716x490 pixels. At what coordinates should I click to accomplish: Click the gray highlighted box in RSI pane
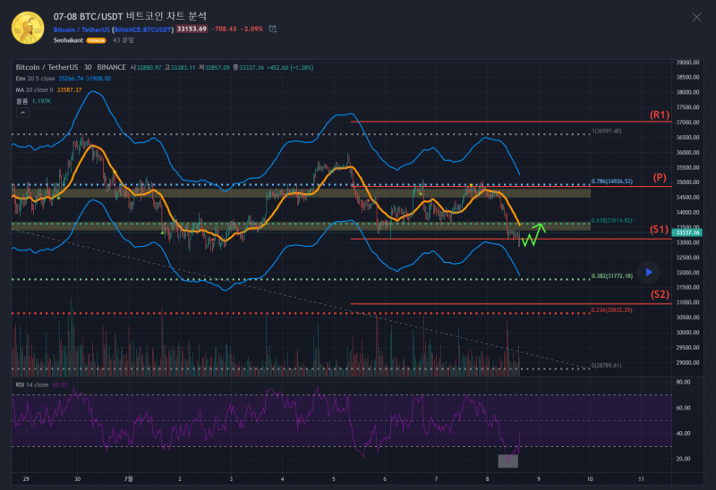point(507,460)
